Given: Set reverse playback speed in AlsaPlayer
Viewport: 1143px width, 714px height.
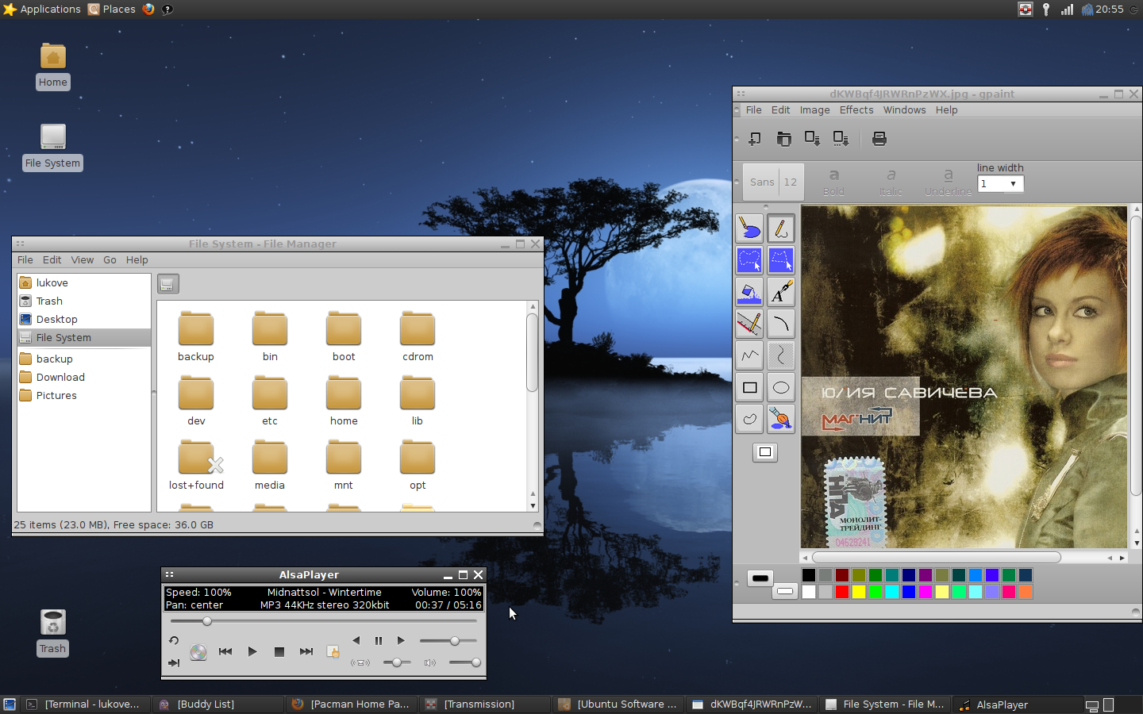Looking at the screenshot, I should click(x=356, y=640).
